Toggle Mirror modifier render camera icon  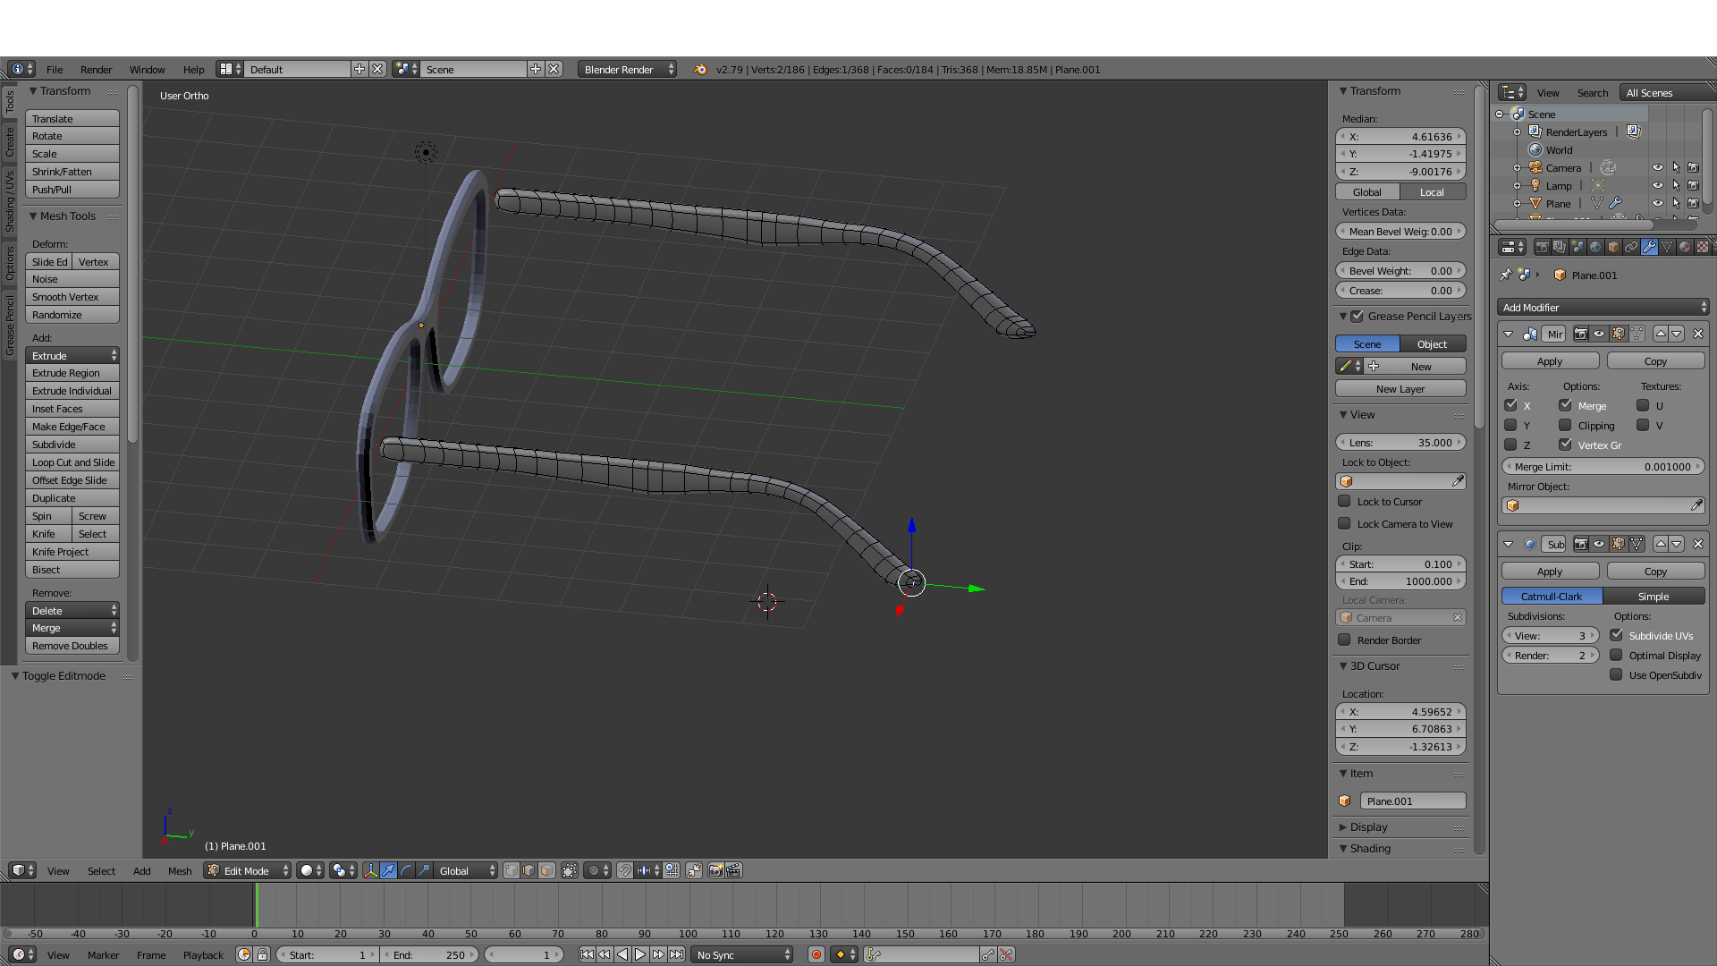point(1581,334)
